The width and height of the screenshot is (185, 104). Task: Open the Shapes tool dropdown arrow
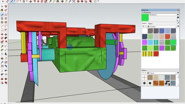27,1
